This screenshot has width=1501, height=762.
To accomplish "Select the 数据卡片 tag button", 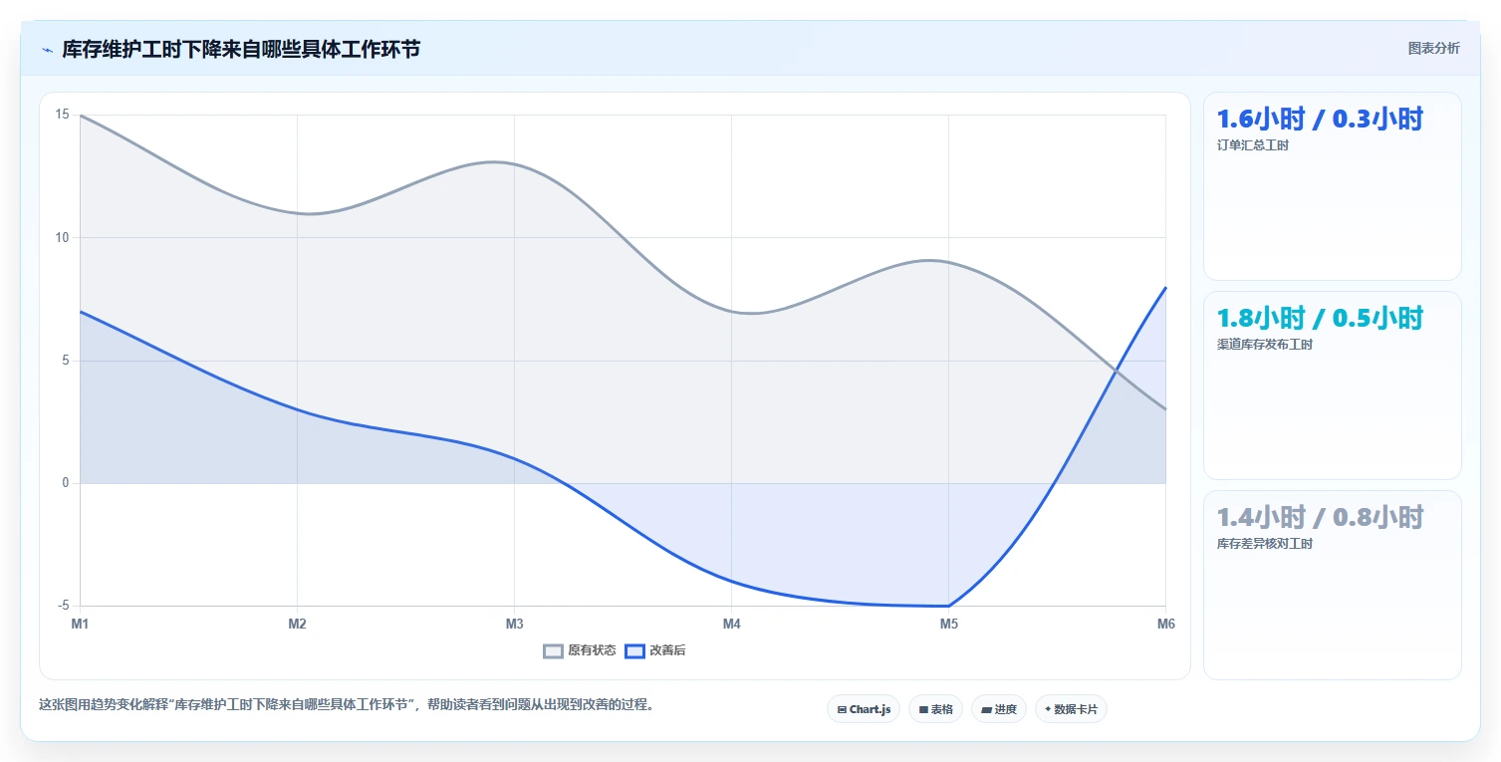I will pyautogui.click(x=1071, y=709).
